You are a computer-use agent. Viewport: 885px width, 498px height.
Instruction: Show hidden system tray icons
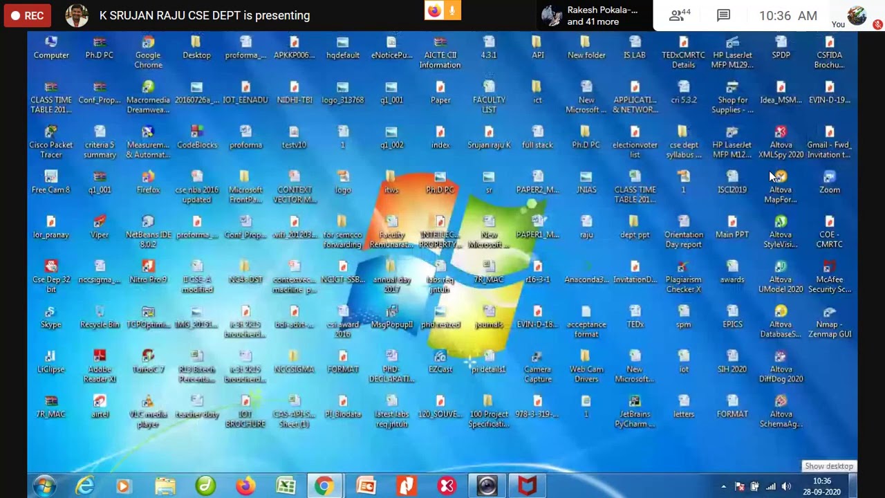(x=723, y=487)
